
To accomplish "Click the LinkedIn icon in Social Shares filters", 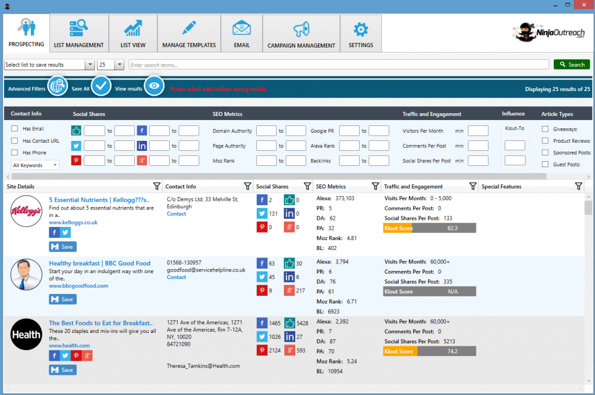I will 142,146.
